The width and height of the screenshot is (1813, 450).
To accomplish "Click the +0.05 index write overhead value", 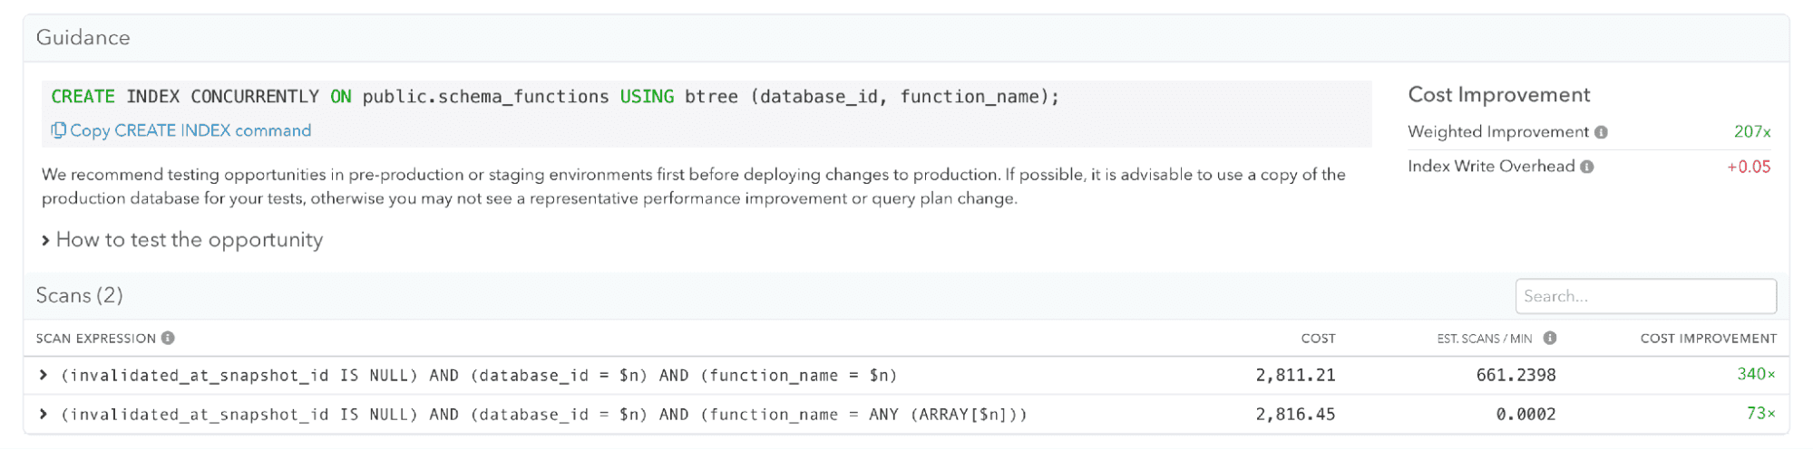I will click(x=1748, y=167).
